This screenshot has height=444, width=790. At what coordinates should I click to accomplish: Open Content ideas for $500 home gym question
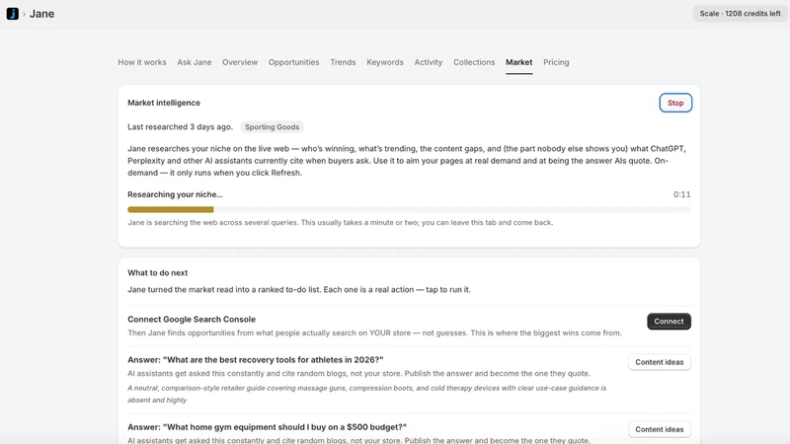(x=660, y=429)
